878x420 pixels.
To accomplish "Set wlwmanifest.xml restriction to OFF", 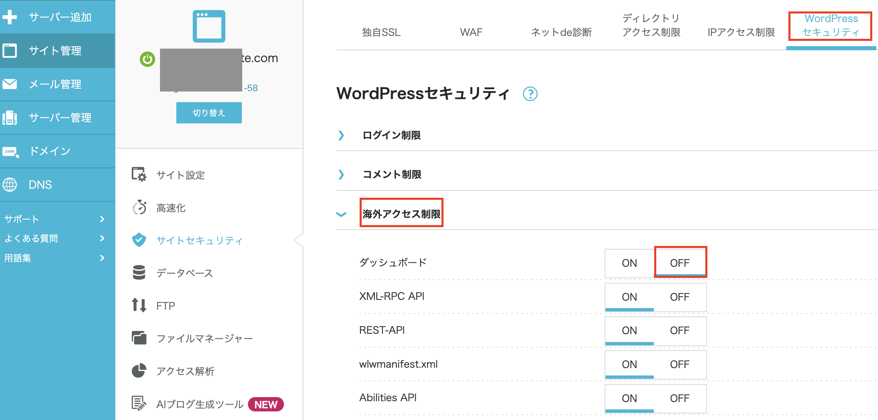I will pyautogui.click(x=680, y=364).
